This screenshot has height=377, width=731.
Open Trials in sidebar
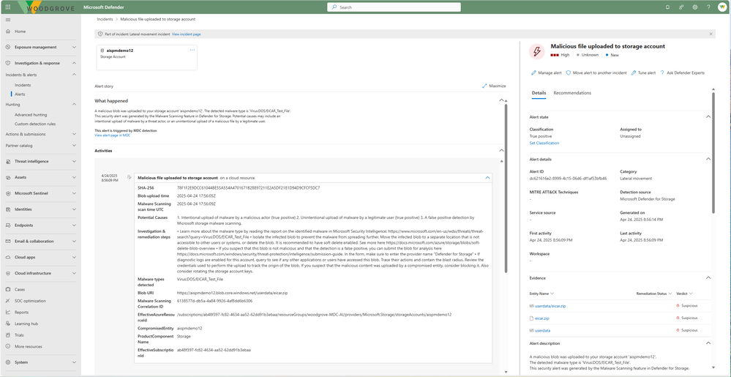[x=19, y=335]
